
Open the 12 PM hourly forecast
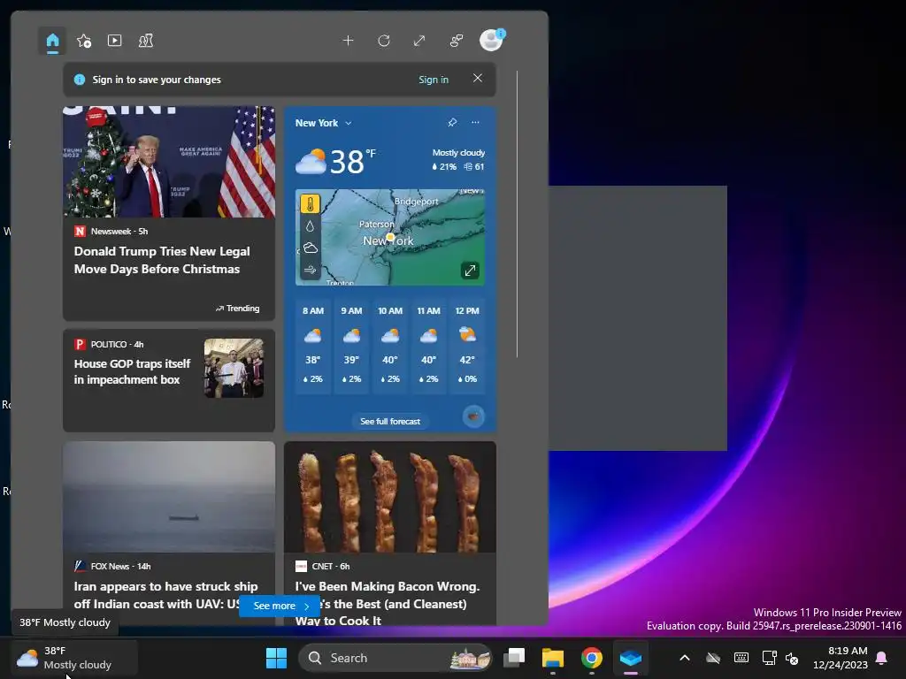[x=467, y=346]
